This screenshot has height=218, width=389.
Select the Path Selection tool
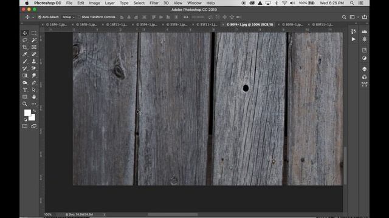(34, 90)
